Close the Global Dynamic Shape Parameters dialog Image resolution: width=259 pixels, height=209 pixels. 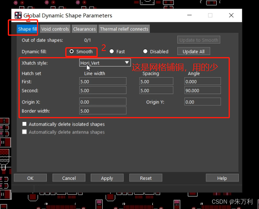(x=230, y=15)
